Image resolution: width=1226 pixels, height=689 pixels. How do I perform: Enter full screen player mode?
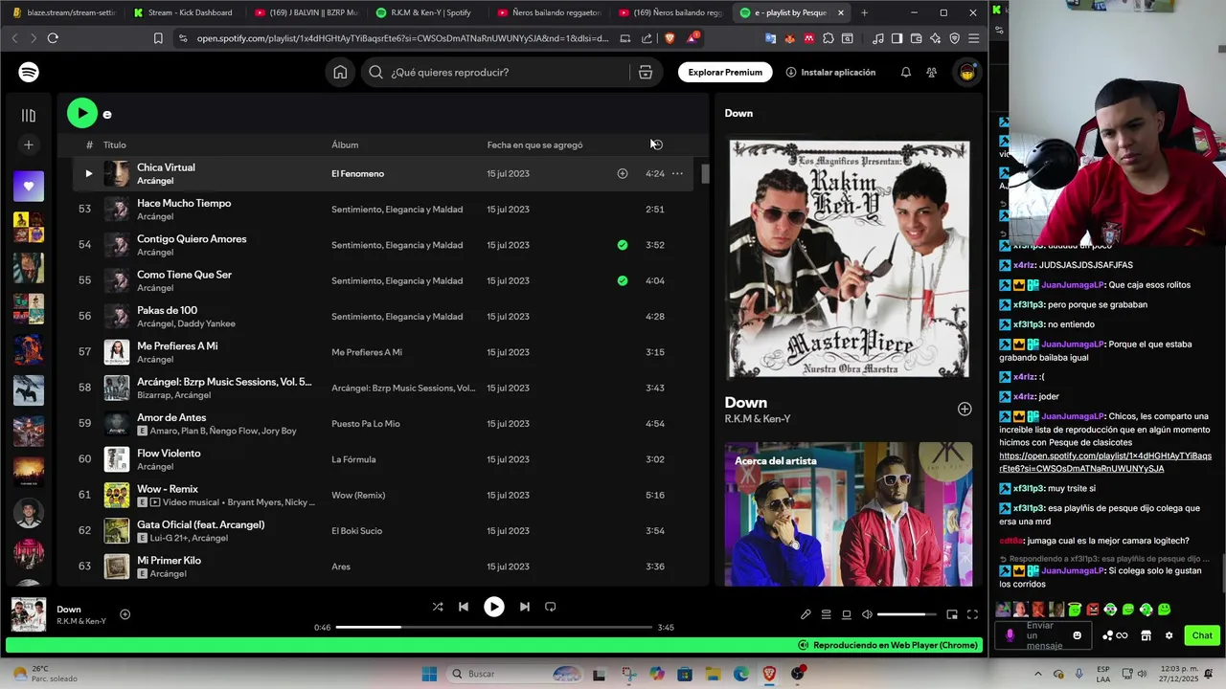click(x=972, y=614)
